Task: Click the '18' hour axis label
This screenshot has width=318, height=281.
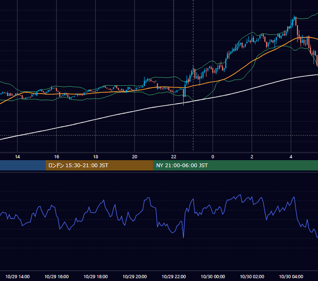Action: click(95, 157)
